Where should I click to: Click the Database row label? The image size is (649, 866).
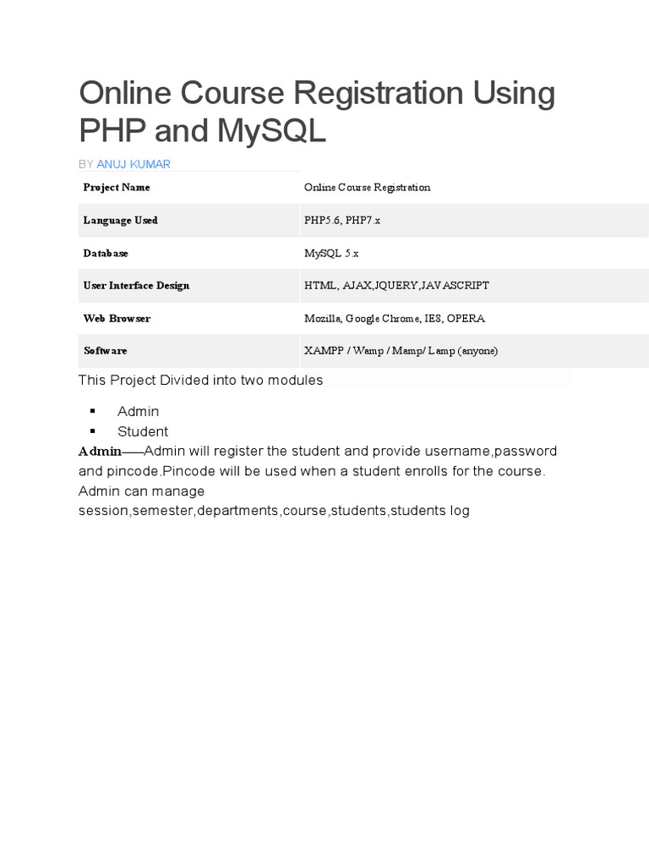click(x=106, y=253)
